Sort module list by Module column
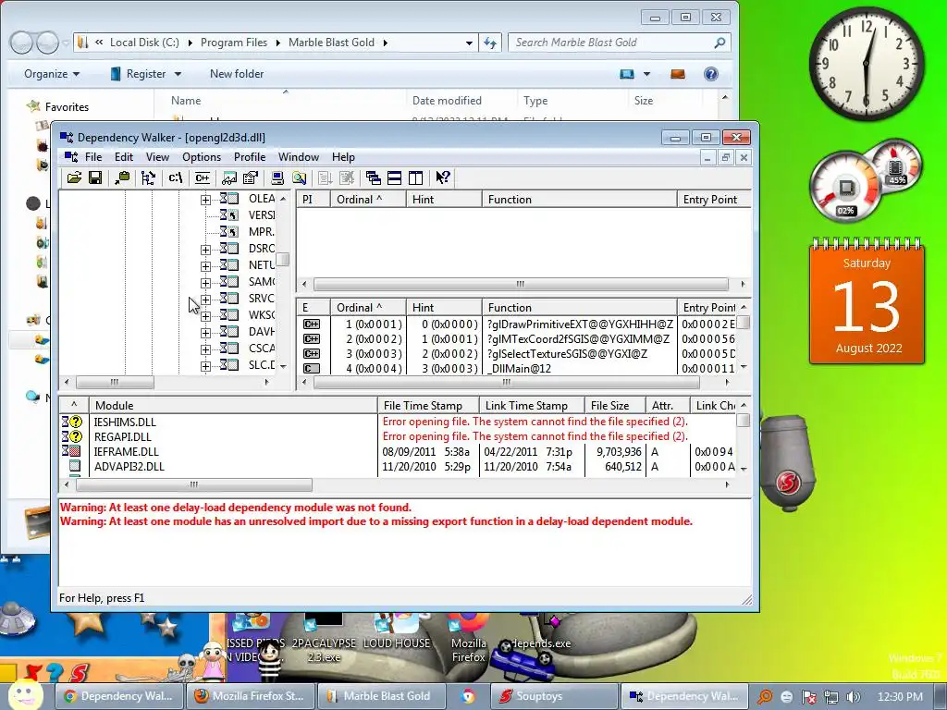This screenshot has width=947, height=710. tap(233, 406)
